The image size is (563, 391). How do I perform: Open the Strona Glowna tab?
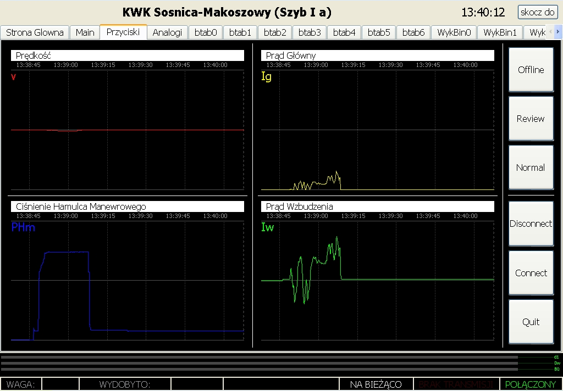point(35,32)
